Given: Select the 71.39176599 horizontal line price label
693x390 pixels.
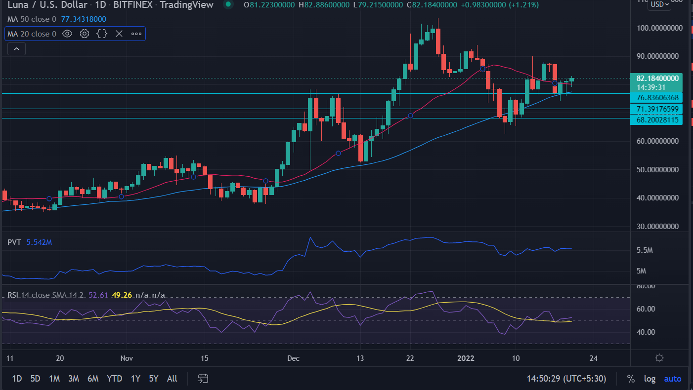Looking at the screenshot, I should point(656,109).
